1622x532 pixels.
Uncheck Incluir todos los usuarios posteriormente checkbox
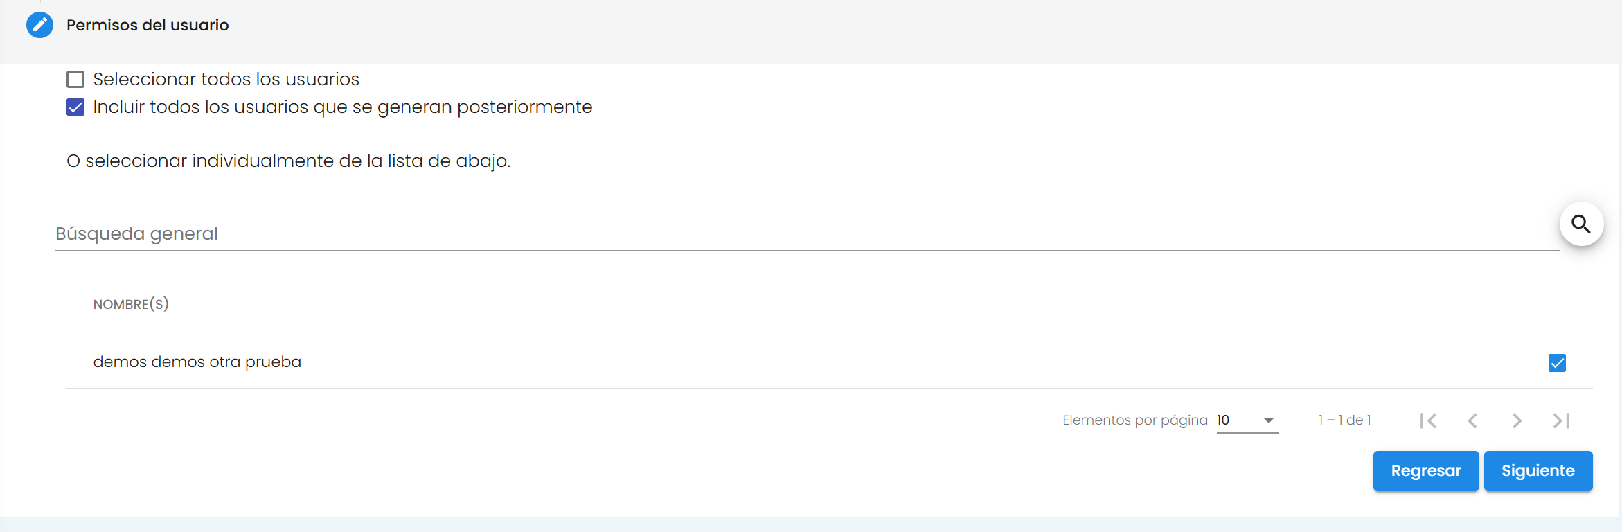(75, 107)
